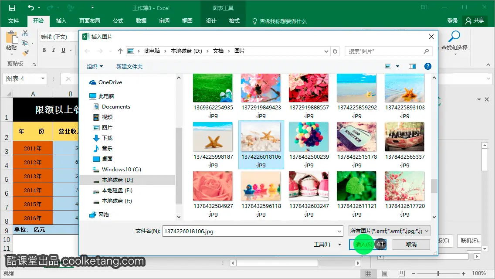Open the file type filter dropdown
Image resolution: width=495 pixels, height=279 pixels.
pyautogui.click(x=427, y=231)
